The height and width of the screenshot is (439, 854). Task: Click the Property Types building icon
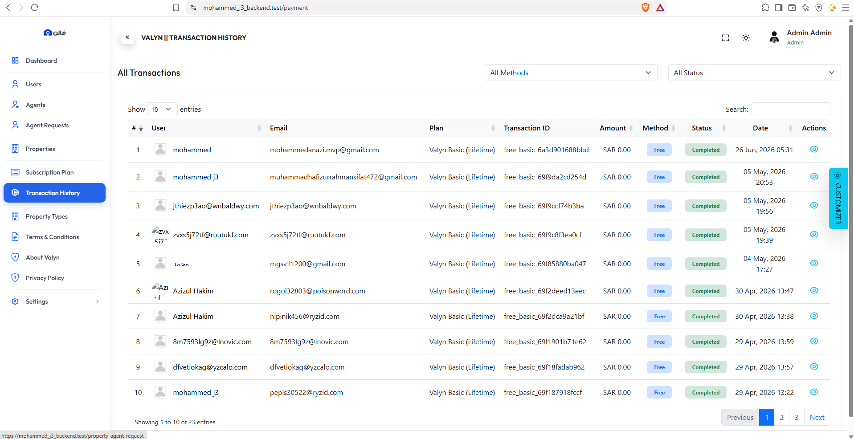15,216
